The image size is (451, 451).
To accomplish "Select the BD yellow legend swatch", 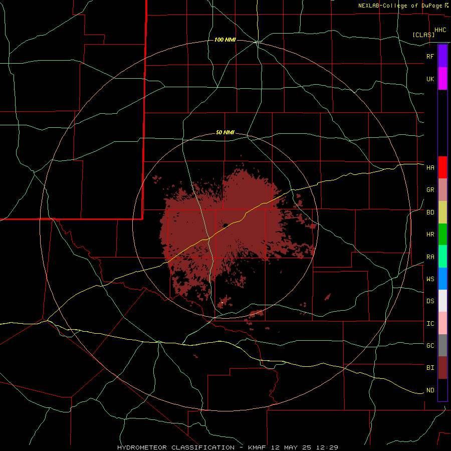I will click(442, 212).
